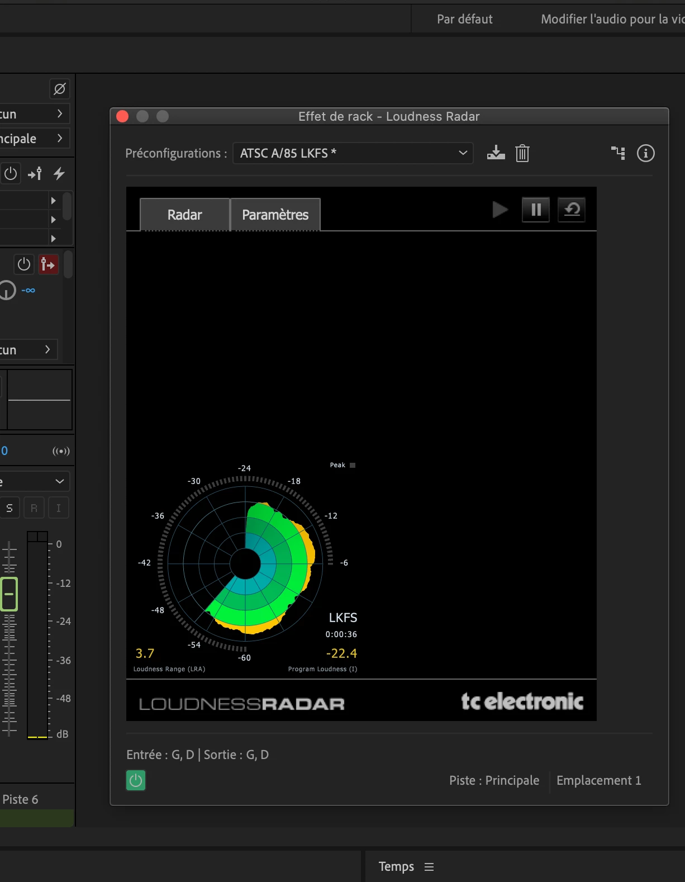This screenshot has height=882, width=685.
Task: Open the first effect slot arrow
Action: pyautogui.click(x=53, y=201)
